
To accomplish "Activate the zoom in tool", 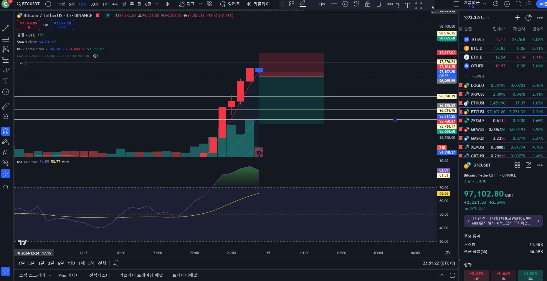I will (x=6, y=117).
